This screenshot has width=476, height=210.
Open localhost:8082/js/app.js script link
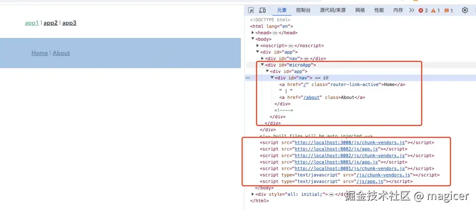pyautogui.click(x=336, y=149)
